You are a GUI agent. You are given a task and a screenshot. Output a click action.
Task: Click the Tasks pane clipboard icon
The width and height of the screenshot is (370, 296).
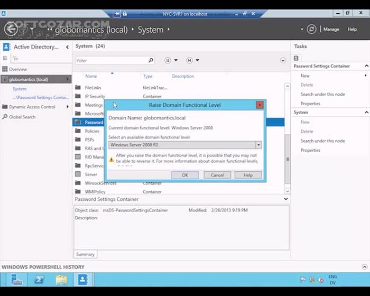pos(296,58)
